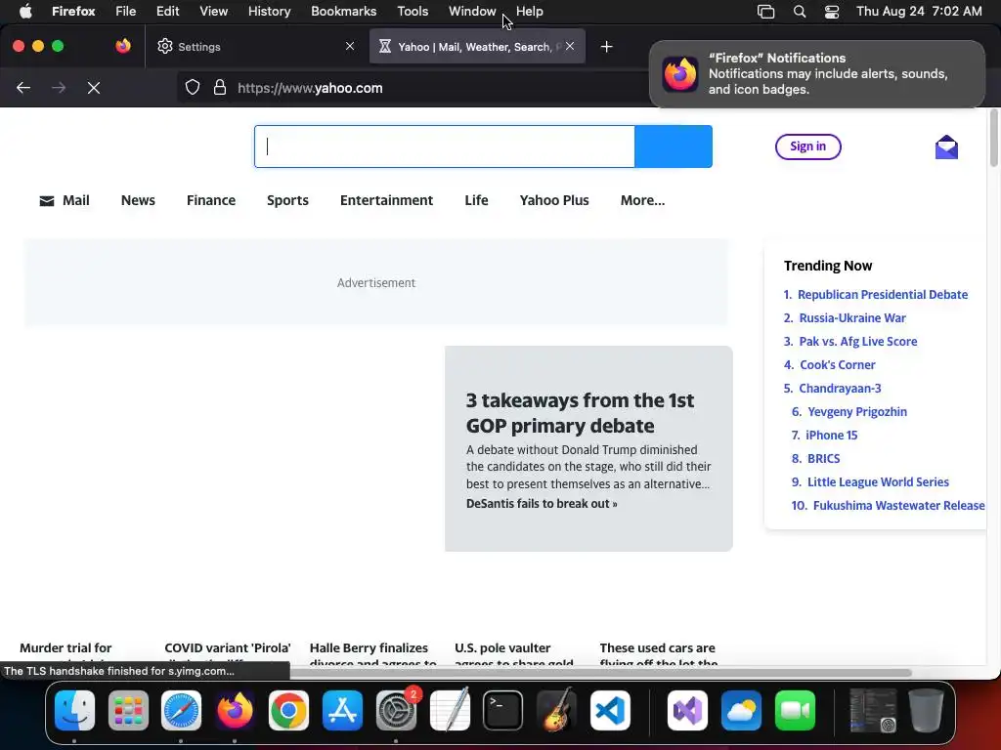
Task: Open trending topic Cook's Corner
Action: tap(837, 365)
